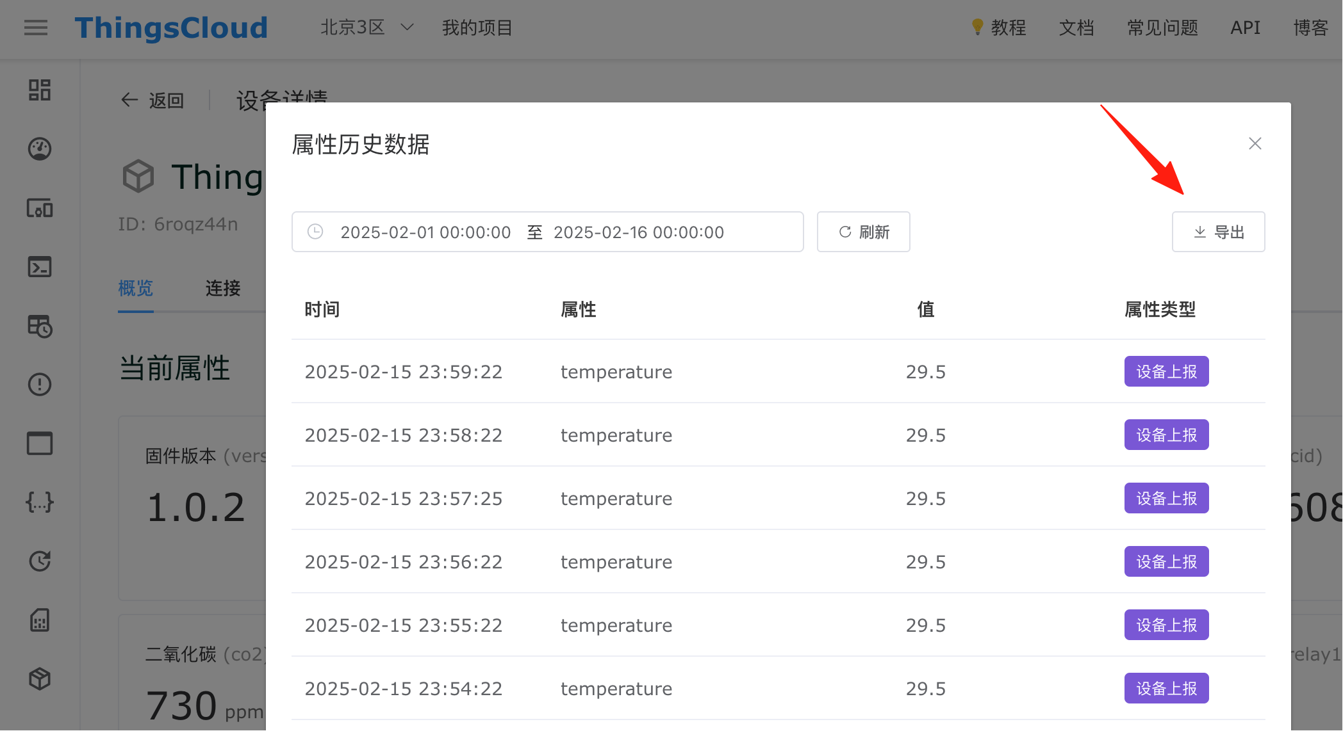Select timestamp 2025-02-15 23:55:22
Viewport: 1343px width, 731px height.
[x=404, y=625]
